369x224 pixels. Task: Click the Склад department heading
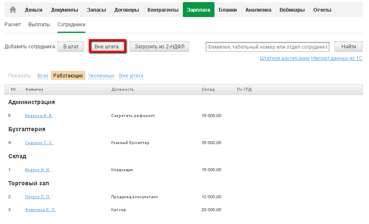point(17,156)
